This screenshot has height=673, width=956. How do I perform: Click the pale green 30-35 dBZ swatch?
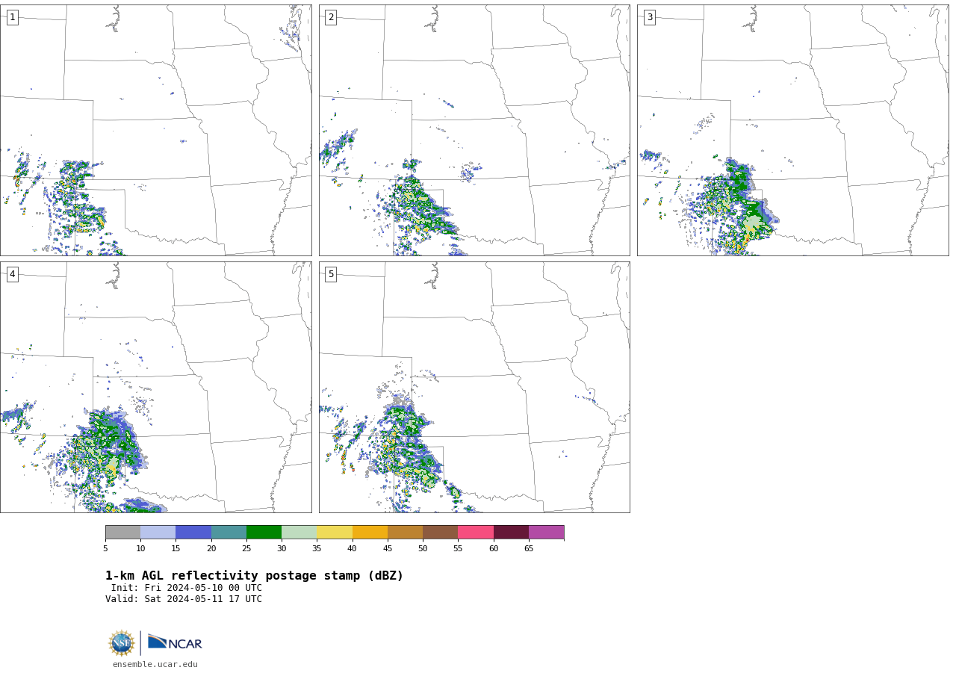click(x=299, y=533)
